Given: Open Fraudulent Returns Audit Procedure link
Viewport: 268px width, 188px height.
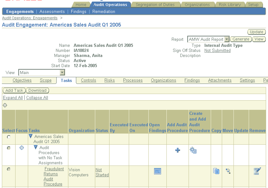Looking at the screenshot, I should (x=54, y=176).
